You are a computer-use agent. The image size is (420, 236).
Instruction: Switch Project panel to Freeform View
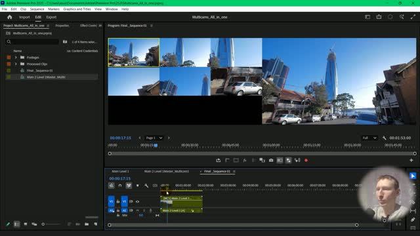[x=34, y=224]
